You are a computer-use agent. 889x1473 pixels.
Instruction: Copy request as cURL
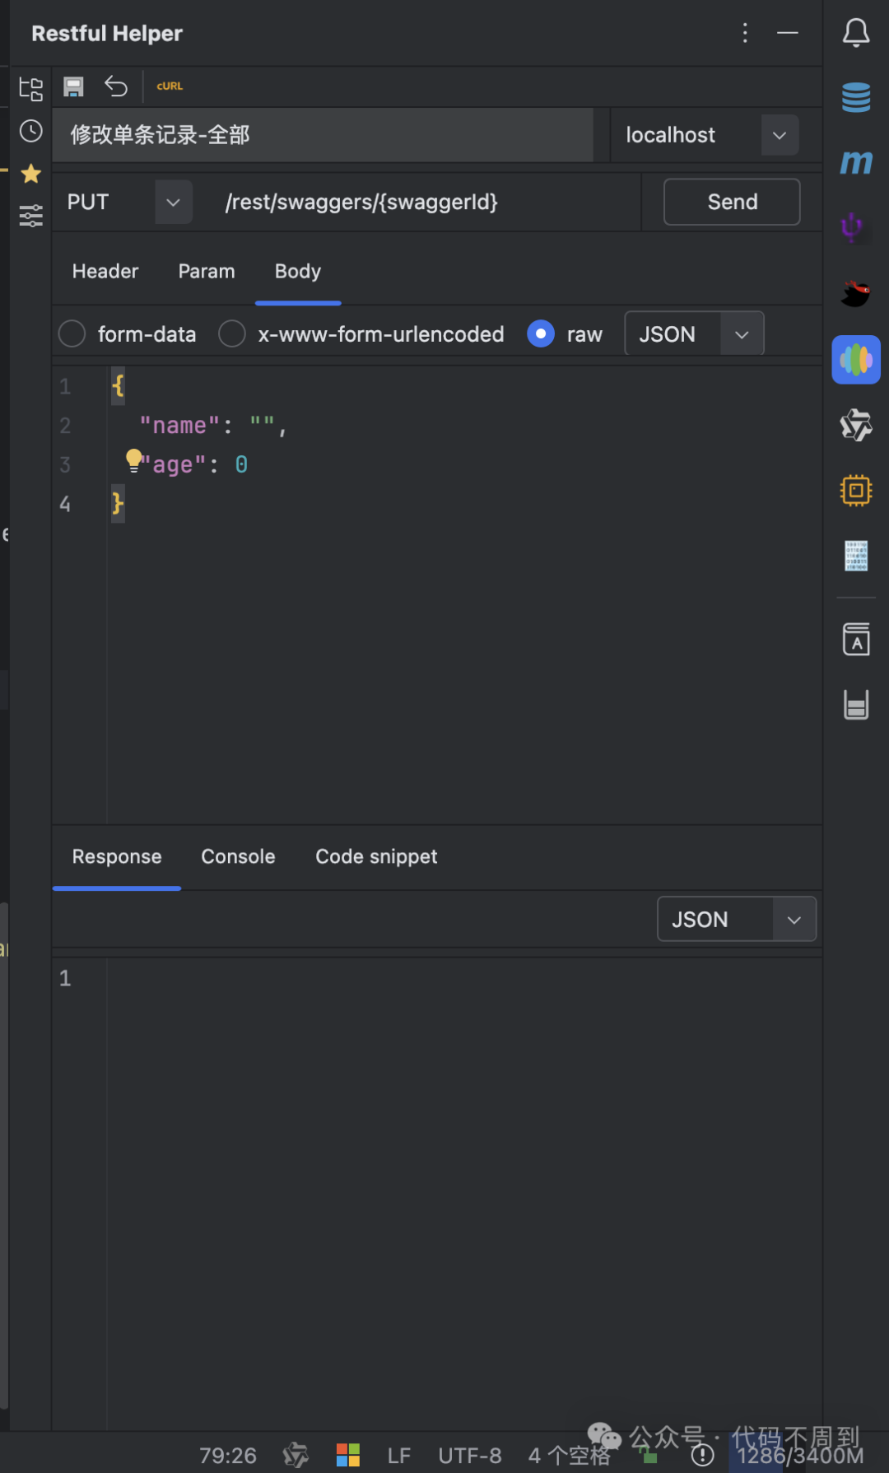click(x=170, y=86)
